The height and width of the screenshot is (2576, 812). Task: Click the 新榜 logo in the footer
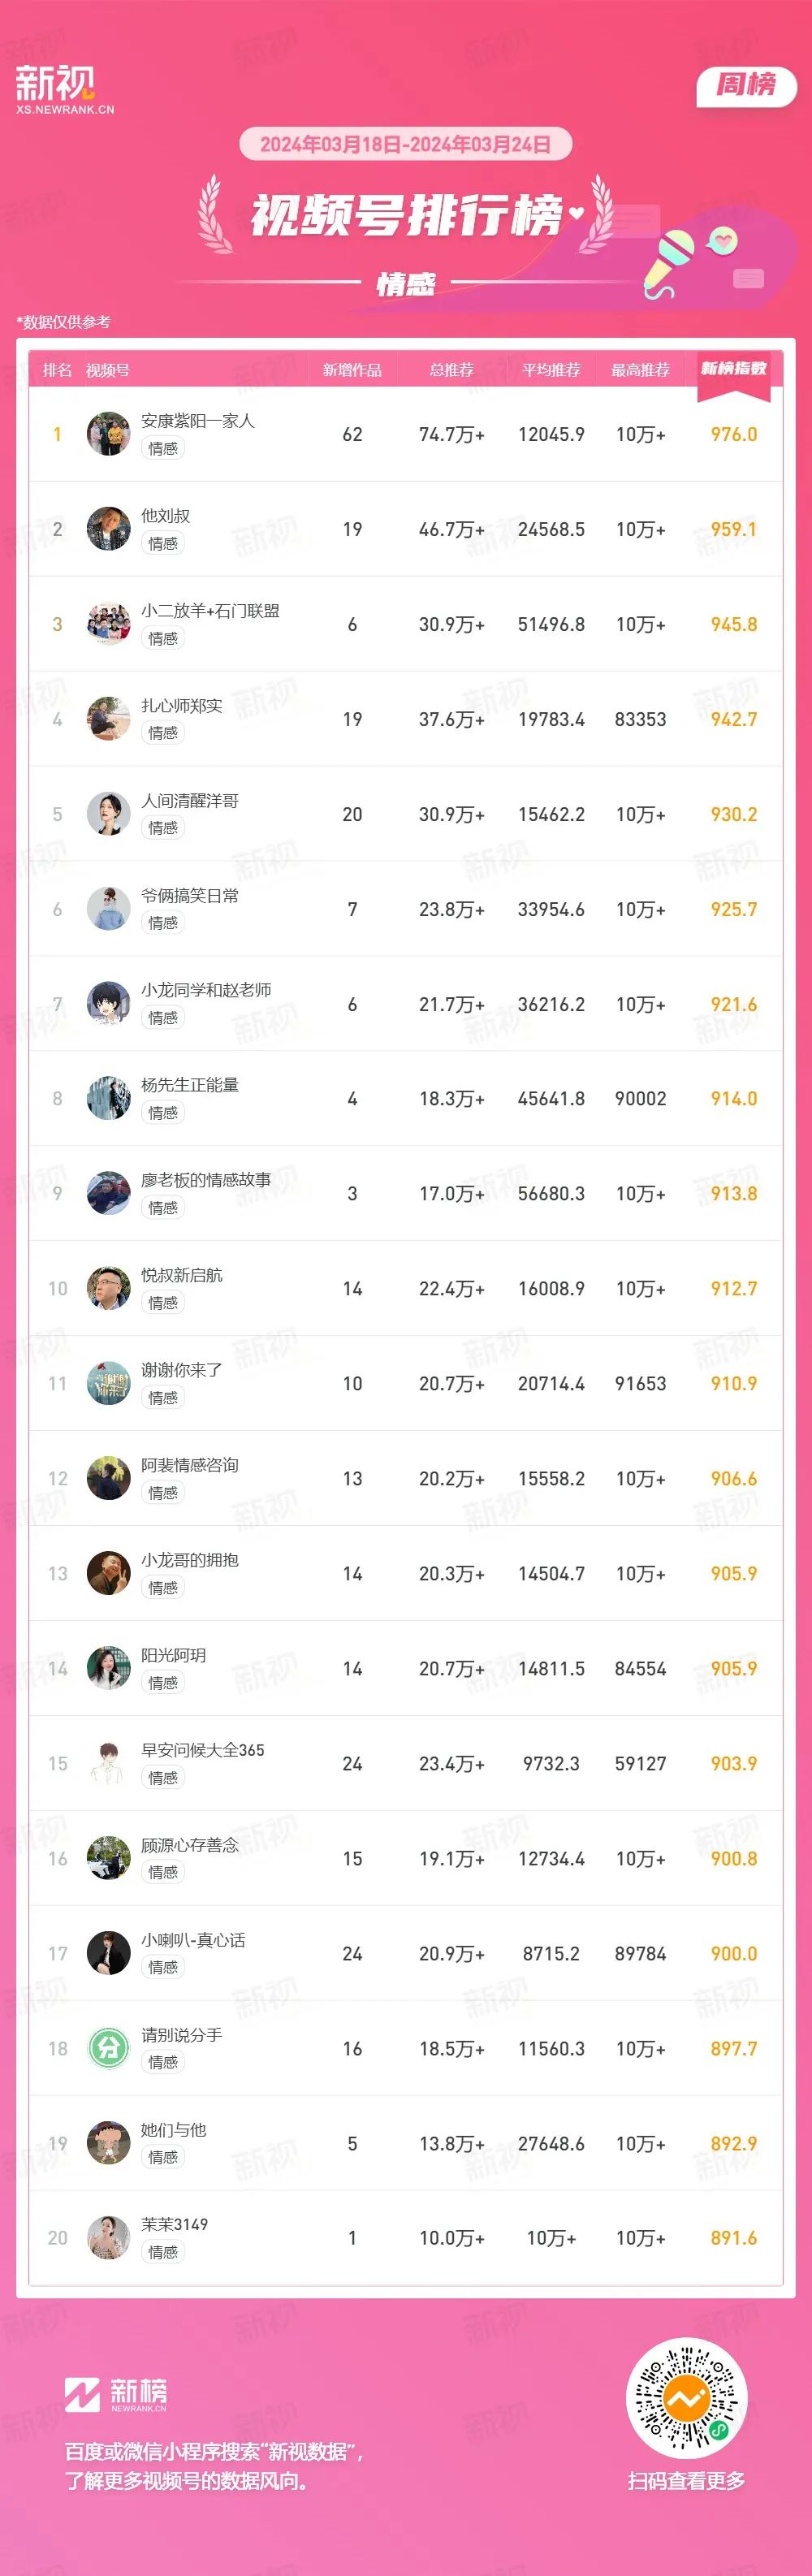point(116,2393)
